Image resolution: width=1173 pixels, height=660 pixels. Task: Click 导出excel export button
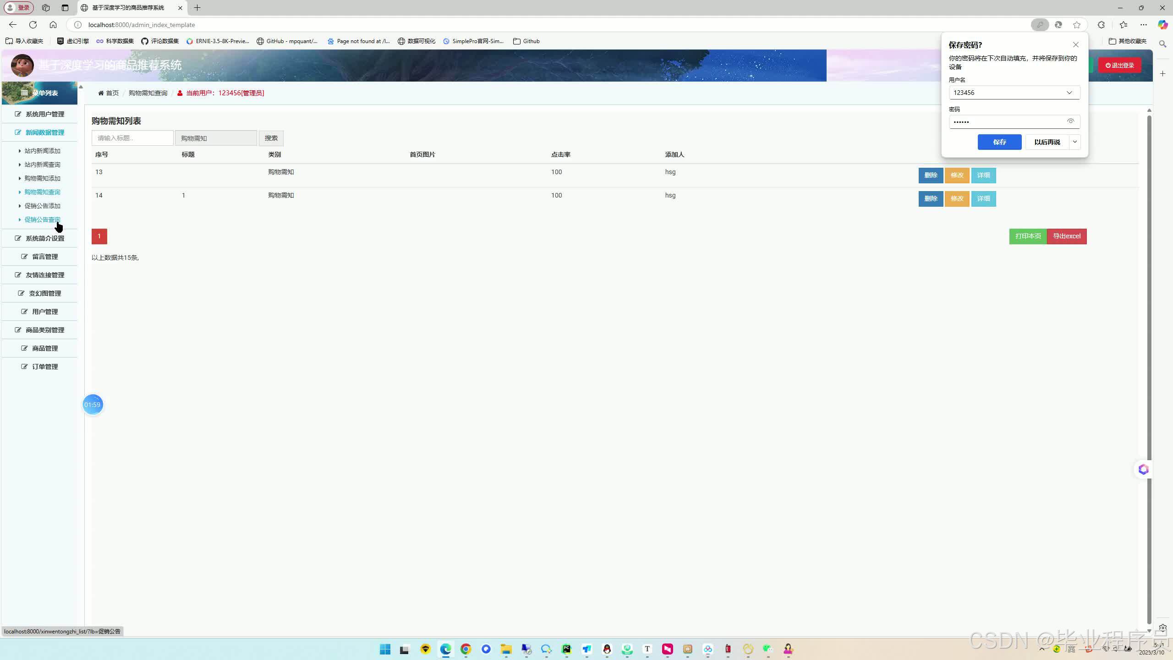tap(1067, 236)
